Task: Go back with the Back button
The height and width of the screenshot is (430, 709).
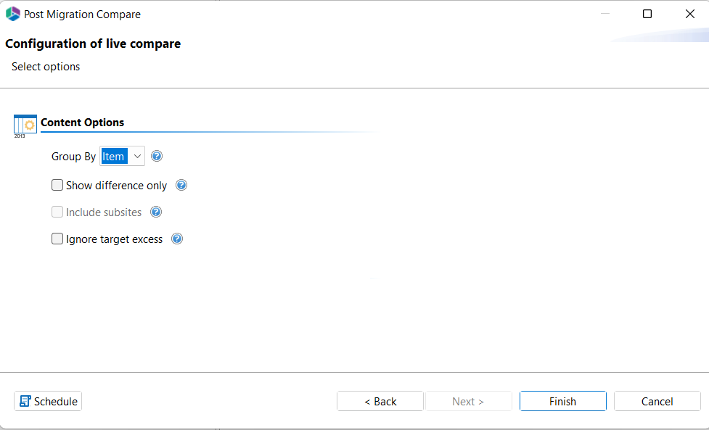Action: [x=380, y=400]
